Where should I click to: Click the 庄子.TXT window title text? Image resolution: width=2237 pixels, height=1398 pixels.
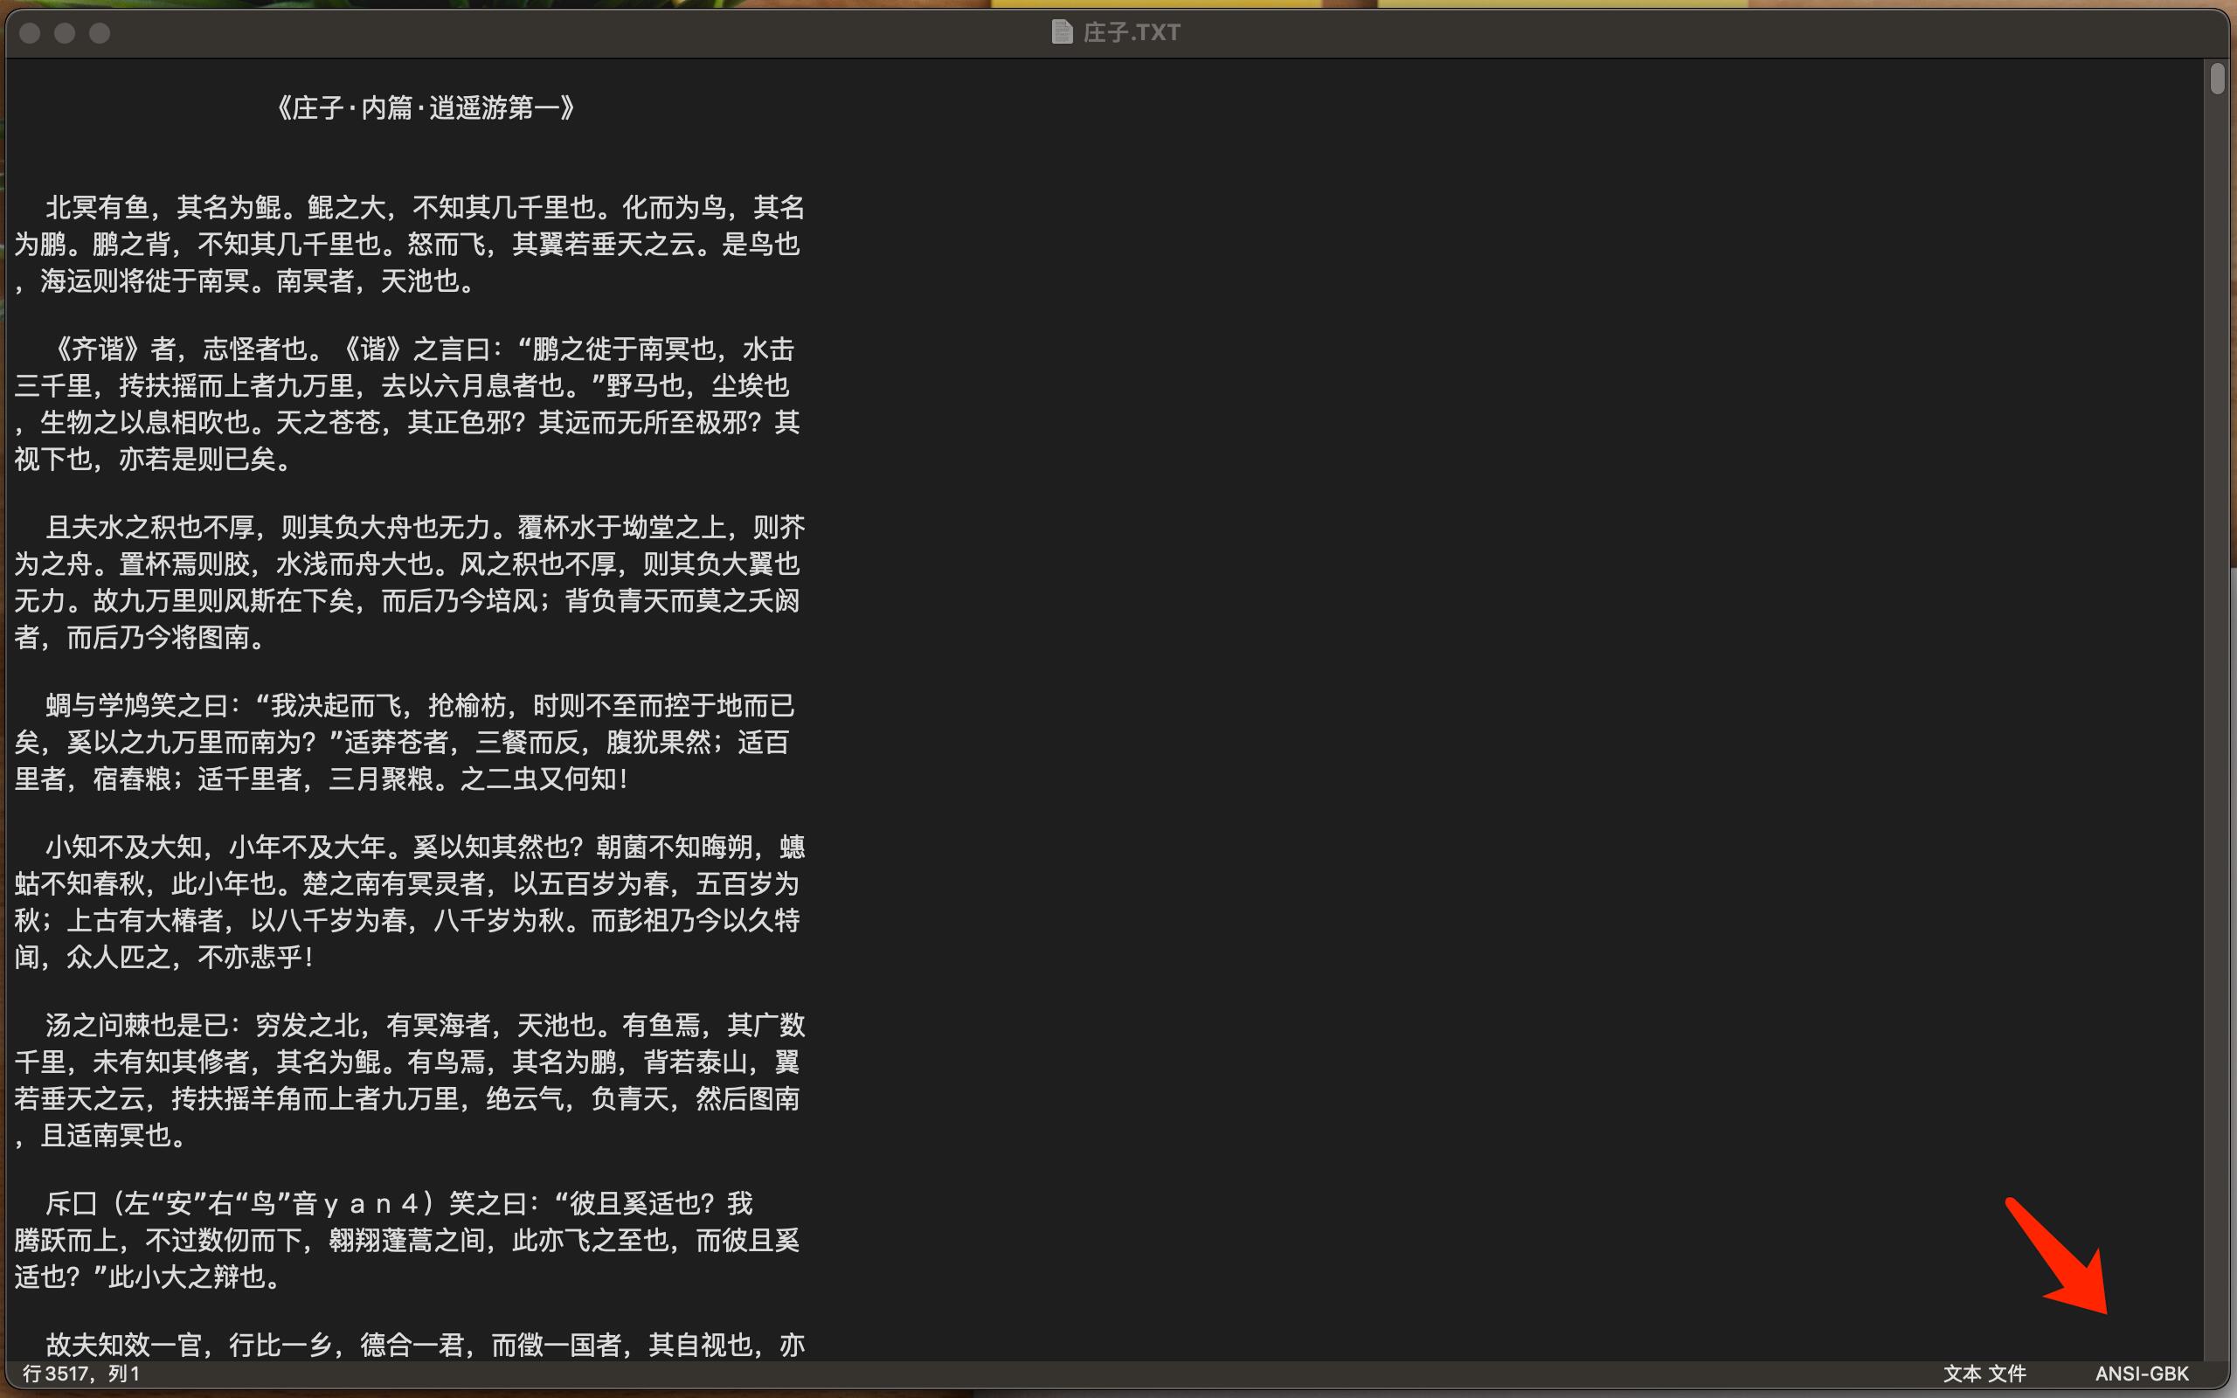point(1132,32)
